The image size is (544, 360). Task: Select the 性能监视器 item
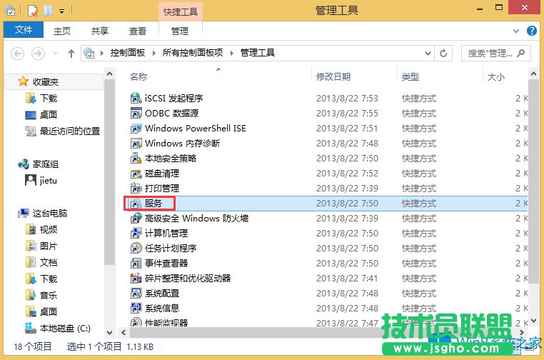[159, 323]
